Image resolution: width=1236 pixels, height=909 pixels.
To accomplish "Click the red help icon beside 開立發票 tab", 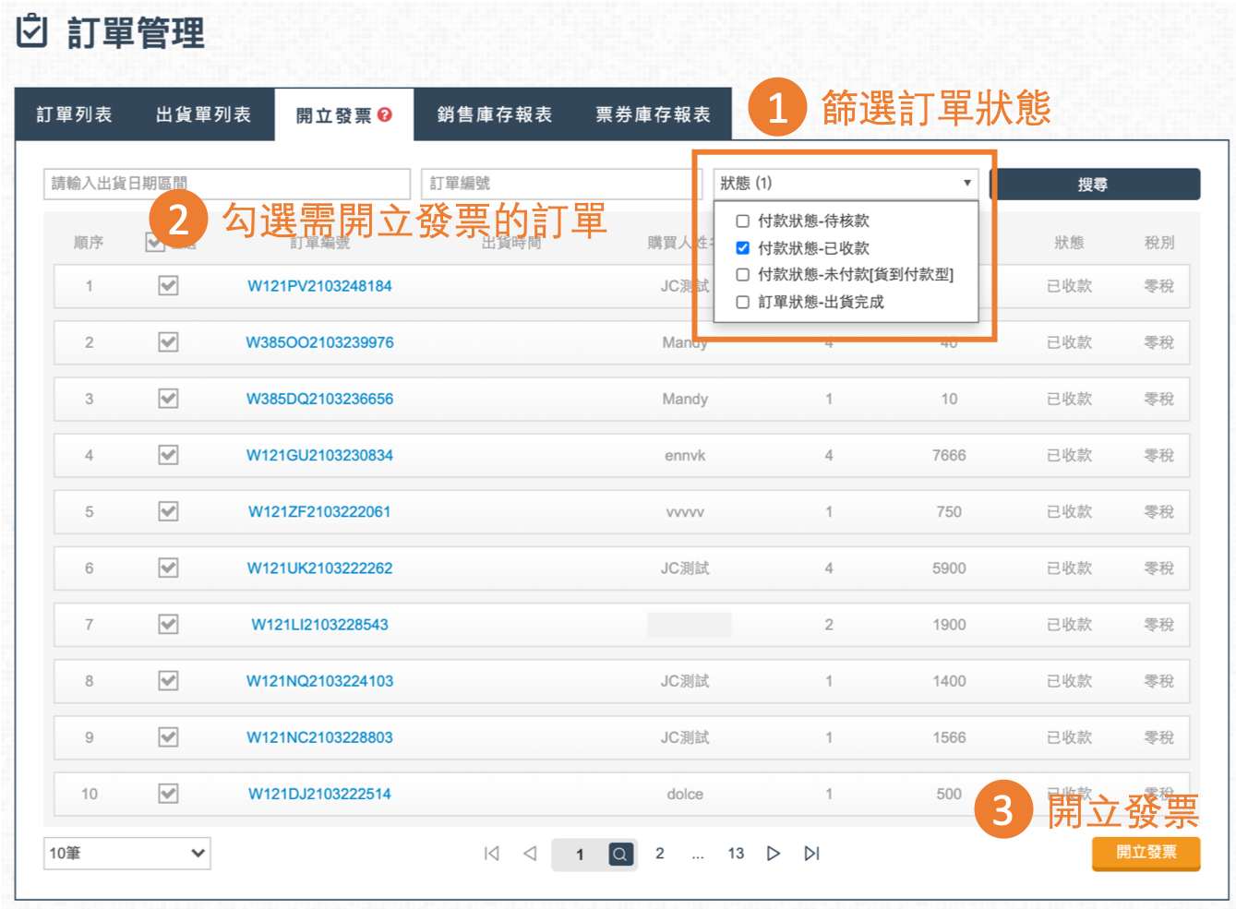I will [385, 114].
